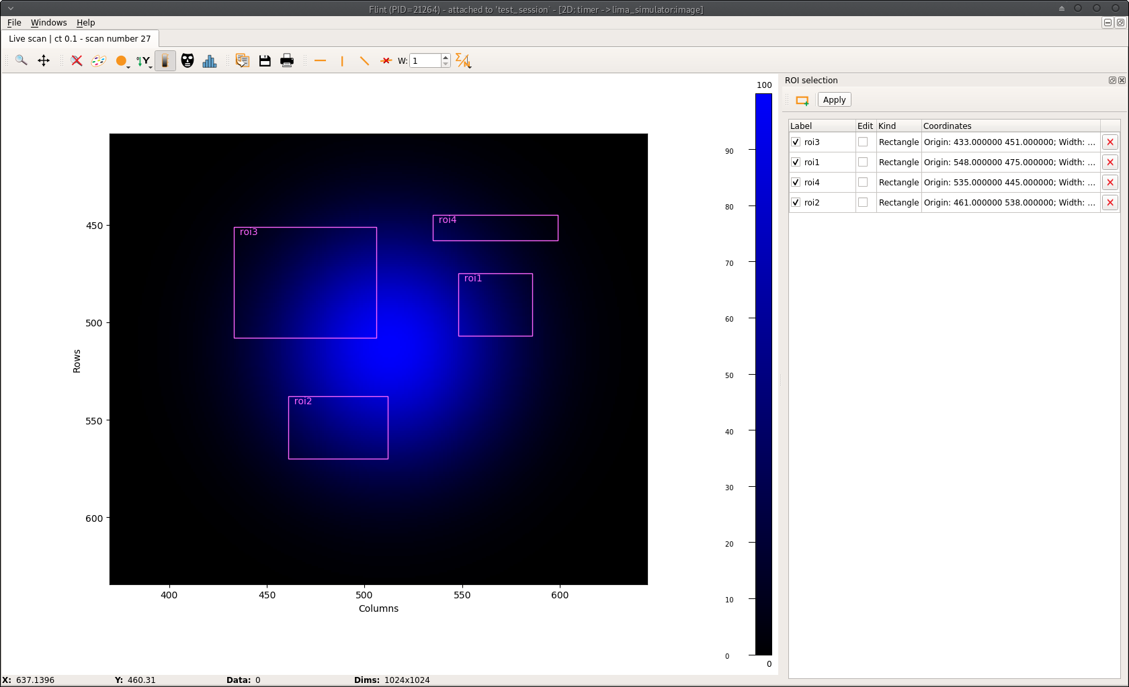
Task: Click the Rectangle kind cell of roi4
Action: (x=898, y=182)
